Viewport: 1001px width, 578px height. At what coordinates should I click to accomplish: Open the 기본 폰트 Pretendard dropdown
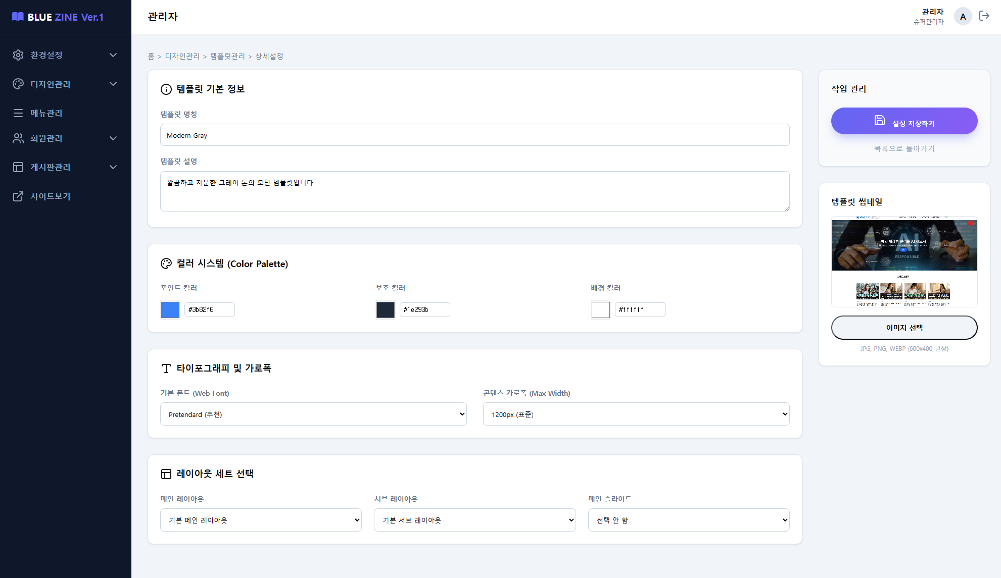(313, 414)
